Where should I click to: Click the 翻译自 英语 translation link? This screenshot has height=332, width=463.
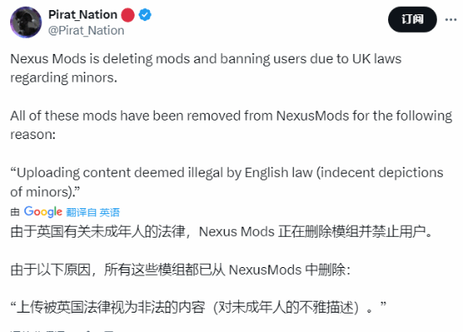click(x=93, y=212)
